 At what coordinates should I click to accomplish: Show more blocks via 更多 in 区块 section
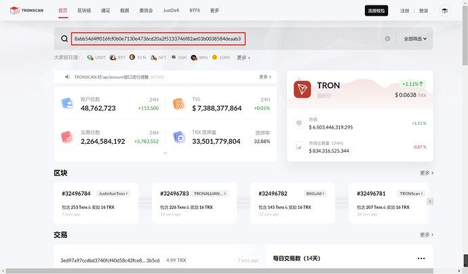pos(427,173)
